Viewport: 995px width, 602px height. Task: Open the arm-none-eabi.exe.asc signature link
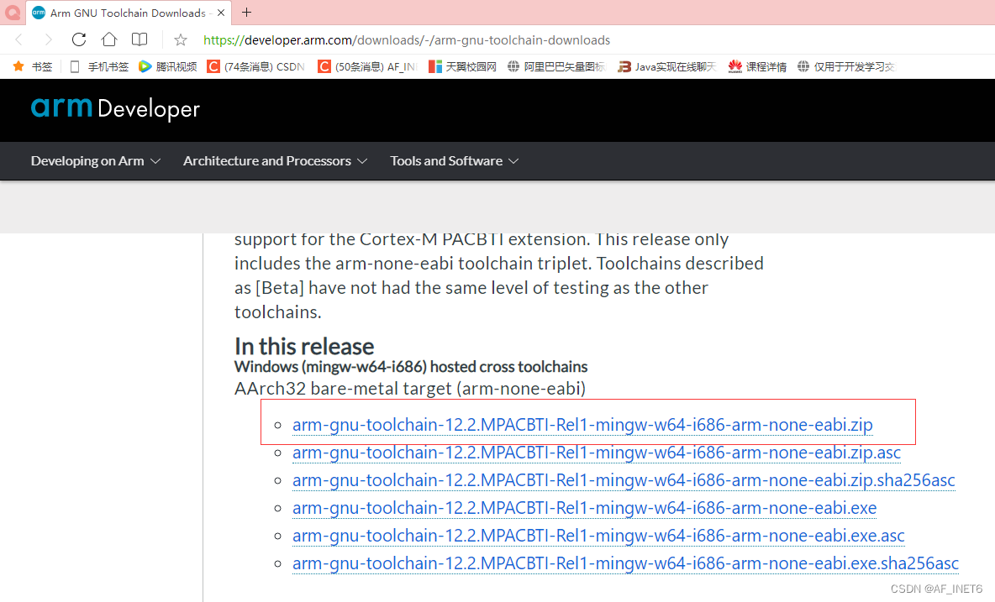(x=598, y=537)
